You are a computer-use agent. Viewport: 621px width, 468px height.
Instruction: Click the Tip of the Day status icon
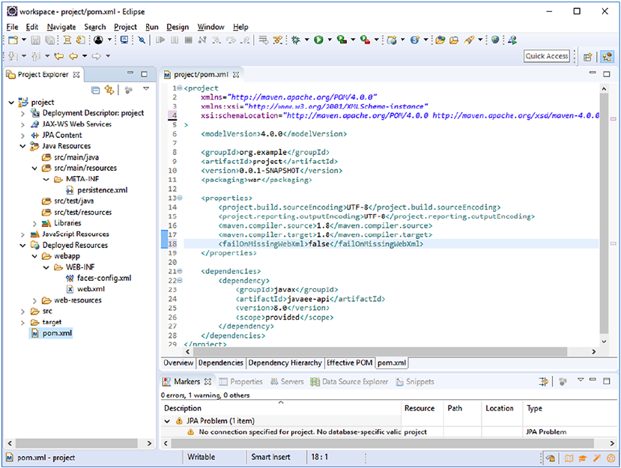pos(550,458)
